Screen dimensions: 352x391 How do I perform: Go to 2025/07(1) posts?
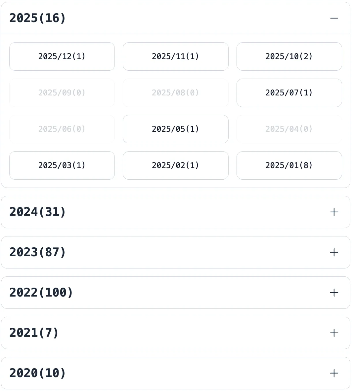[289, 93]
